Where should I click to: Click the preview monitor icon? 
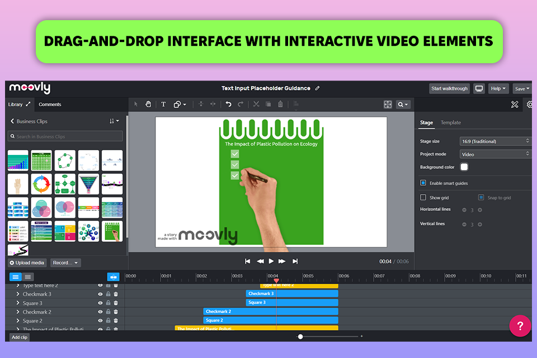click(479, 88)
